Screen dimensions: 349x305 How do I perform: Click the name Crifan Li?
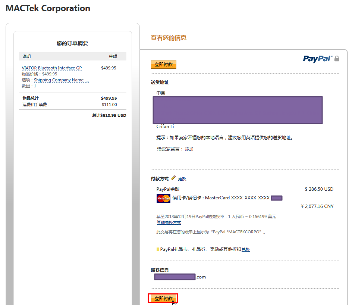165,127
